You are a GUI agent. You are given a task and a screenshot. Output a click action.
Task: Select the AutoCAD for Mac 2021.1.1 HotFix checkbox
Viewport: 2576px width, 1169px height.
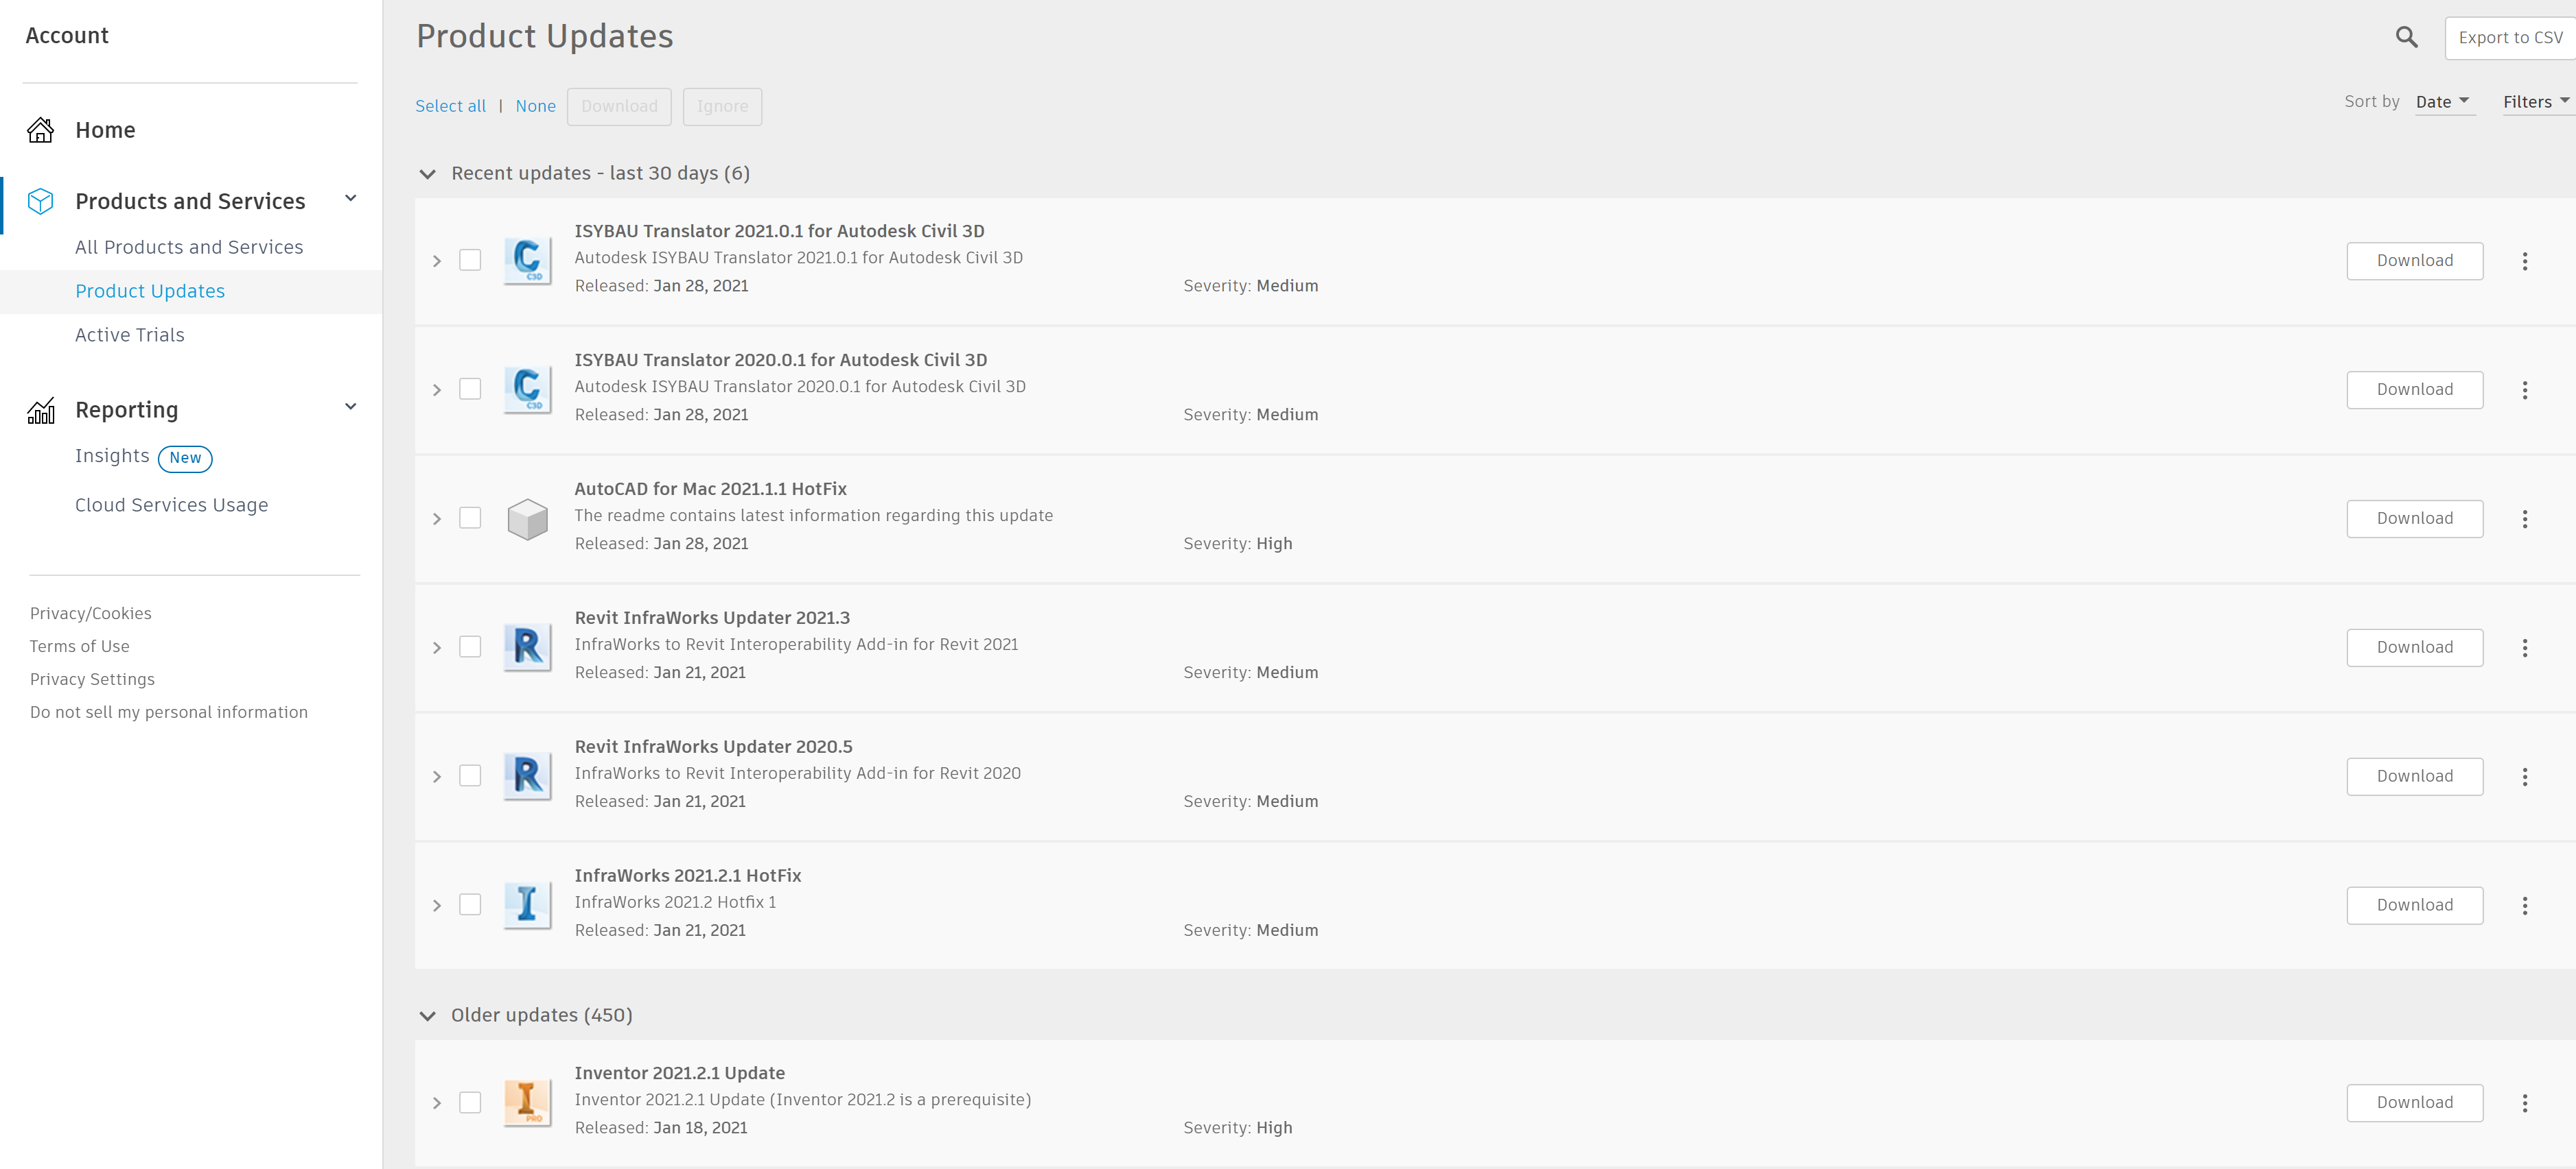coord(470,518)
